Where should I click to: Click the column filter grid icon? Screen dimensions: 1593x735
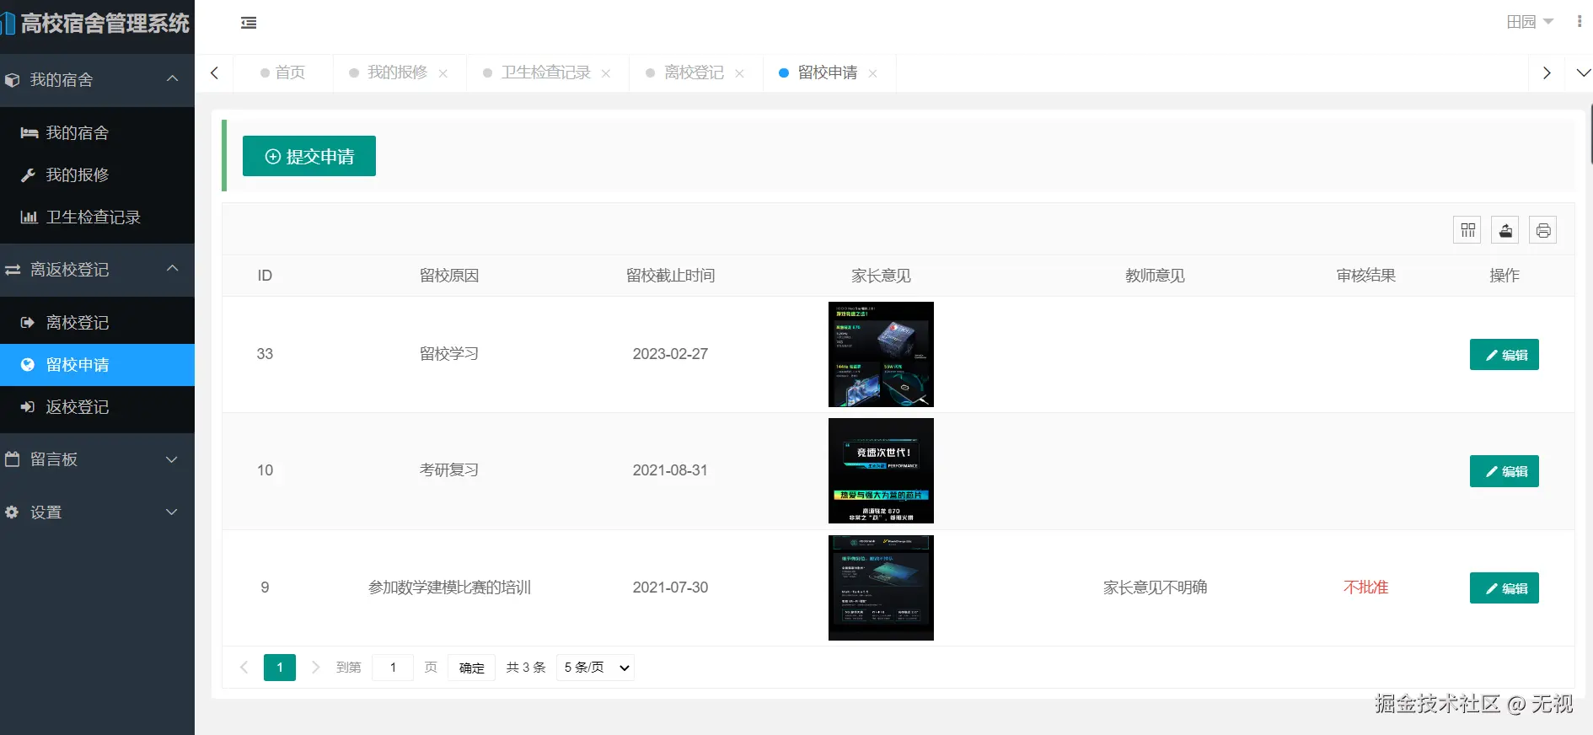click(x=1467, y=230)
